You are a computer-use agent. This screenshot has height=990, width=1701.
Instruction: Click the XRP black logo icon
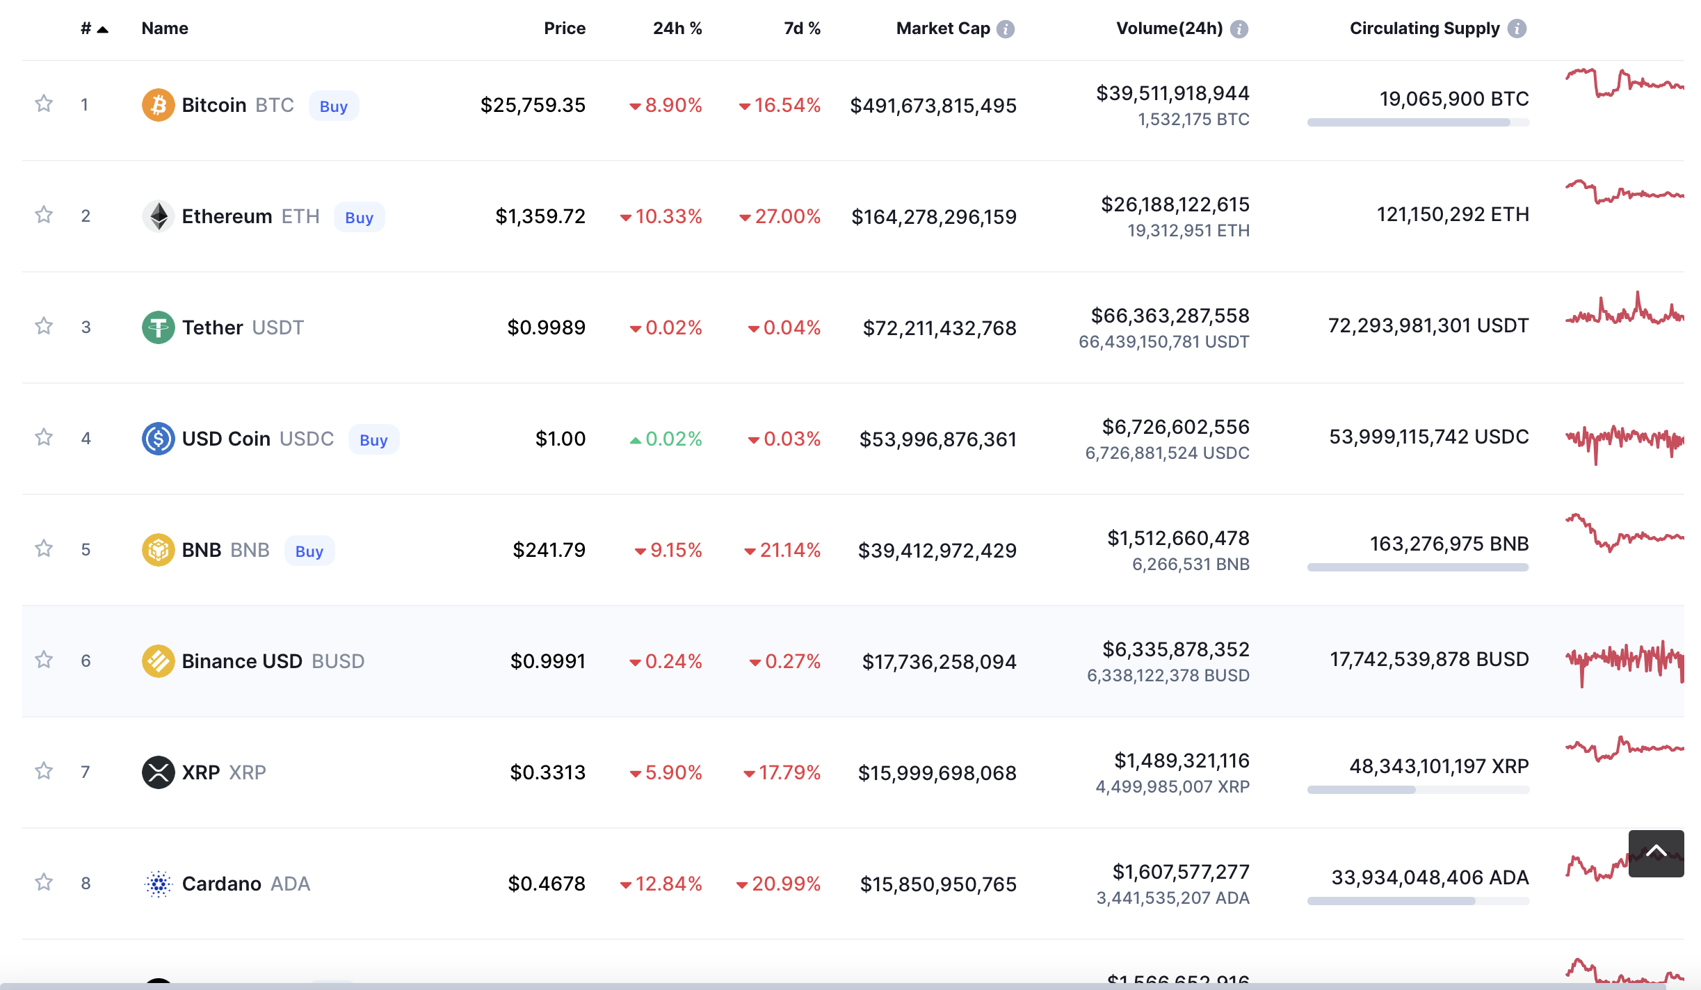pos(158,772)
